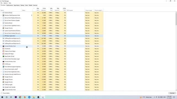Open Adobe Premiere from the taskbar
Image resolution: width=177 pixels, height=99 pixels.
tap(16, 97)
